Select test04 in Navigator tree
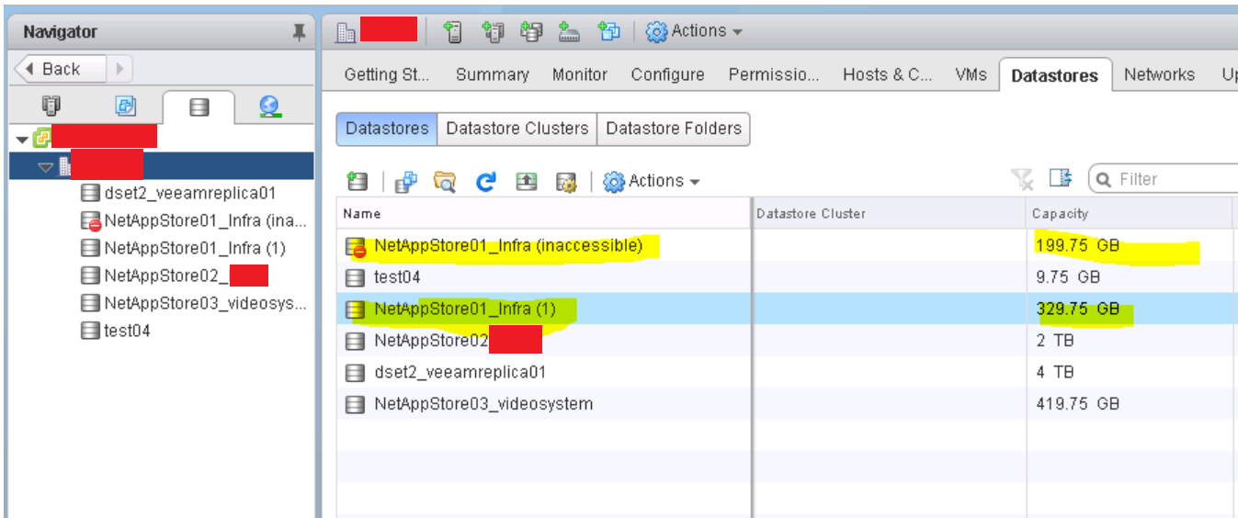The width and height of the screenshot is (1238, 518). (116, 331)
